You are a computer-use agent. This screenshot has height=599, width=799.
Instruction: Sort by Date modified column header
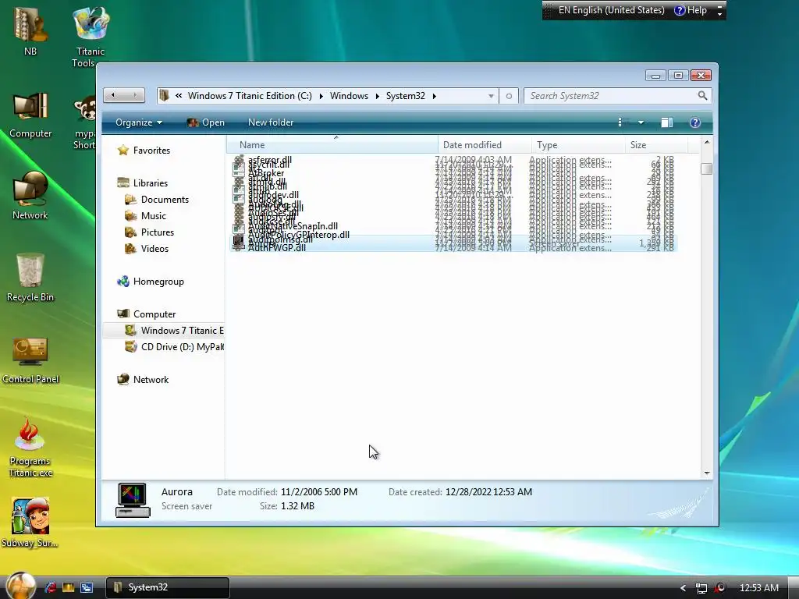coord(484,144)
